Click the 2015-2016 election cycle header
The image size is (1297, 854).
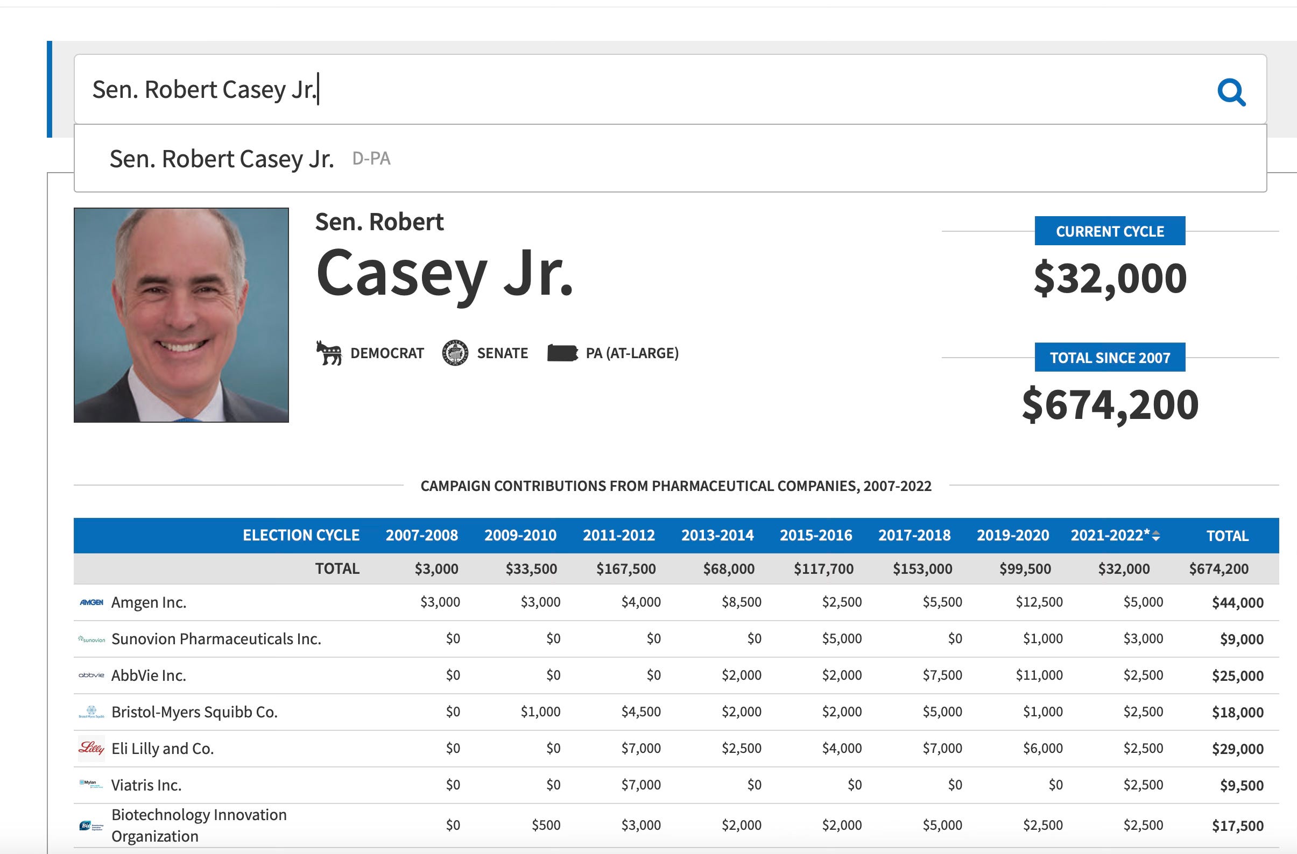click(815, 536)
